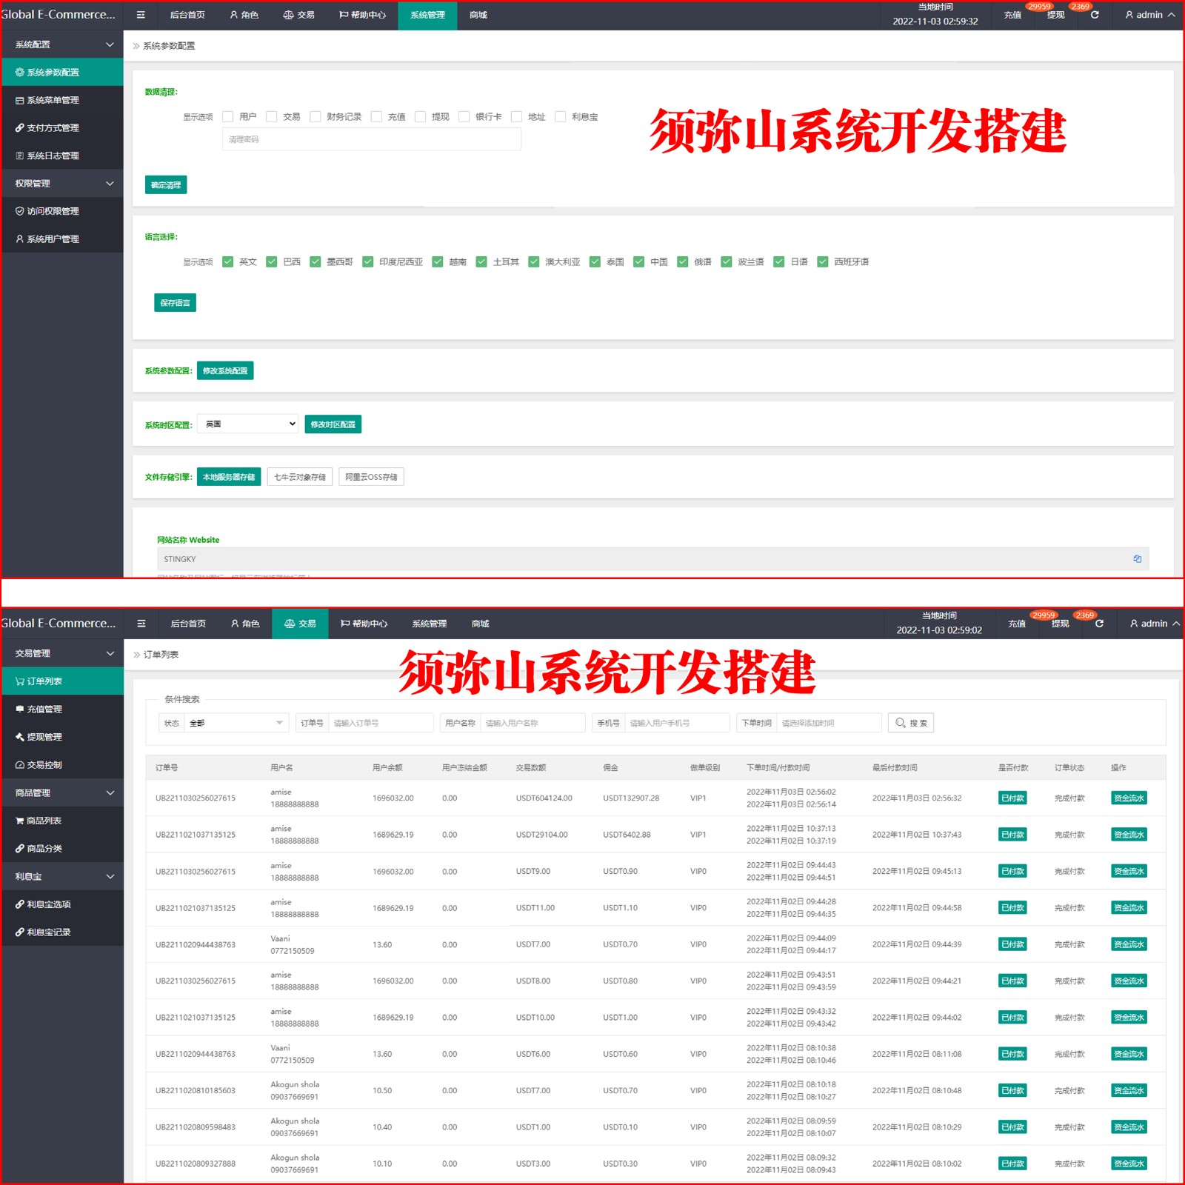Click the copy icon in 网站名称 field
Image resolution: width=1185 pixels, height=1185 pixels.
coord(1137,559)
